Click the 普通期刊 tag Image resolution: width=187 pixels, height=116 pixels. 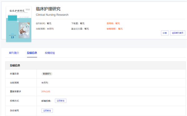point(47,74)
